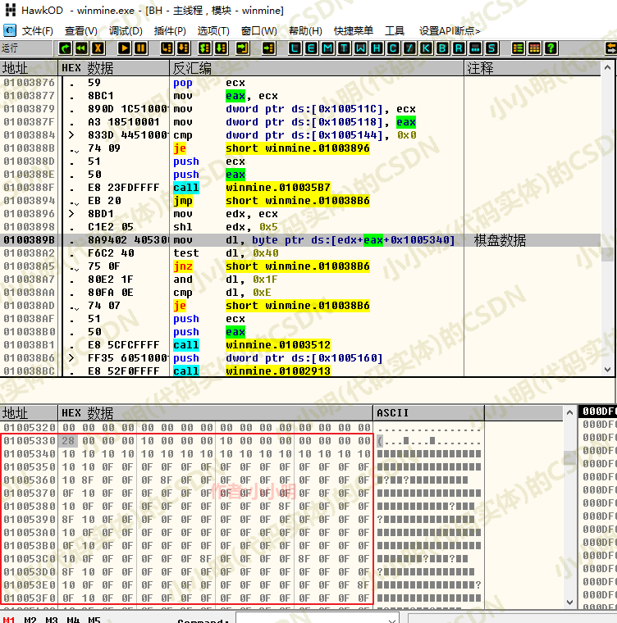Open the Source window (S button)
The width and height of the screenshot is (617, 623).
point(491,48)
